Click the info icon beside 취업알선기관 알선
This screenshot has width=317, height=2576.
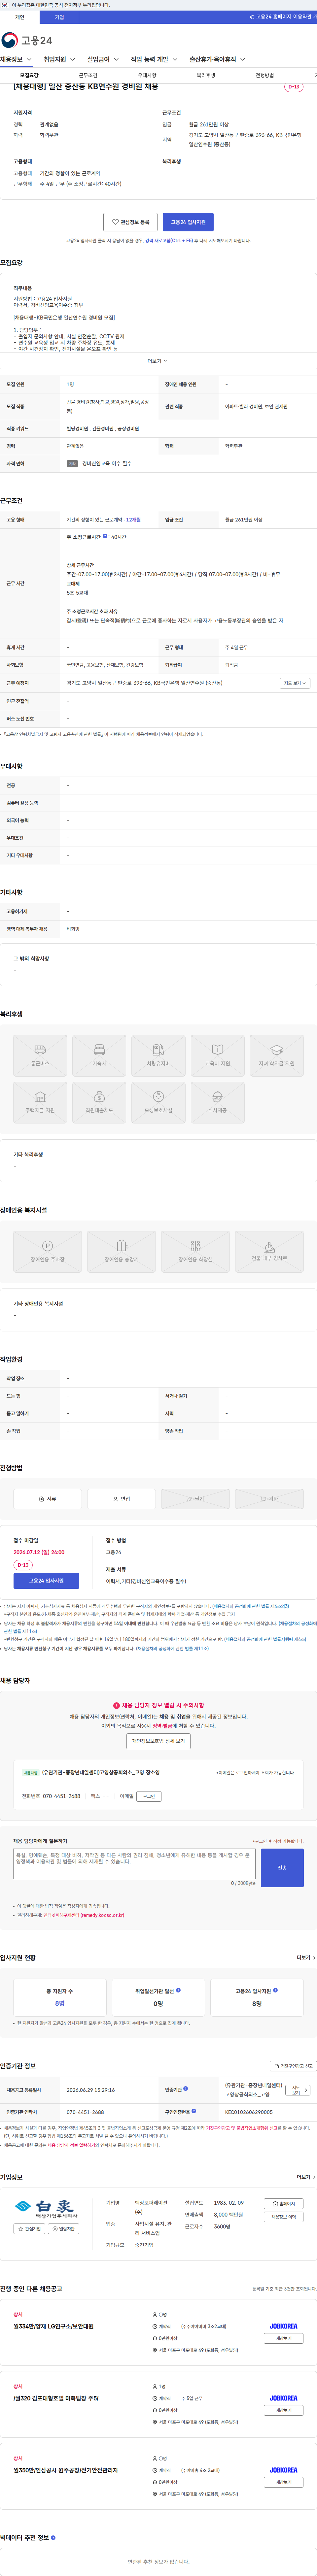(178, 1990)
